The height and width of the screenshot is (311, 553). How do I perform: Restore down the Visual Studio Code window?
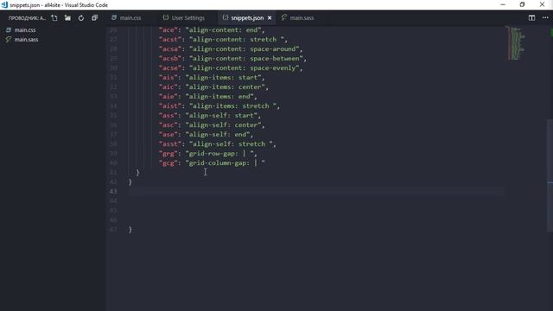(x=522, y=4)
